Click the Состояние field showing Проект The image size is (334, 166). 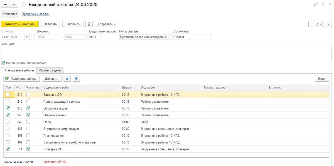192,37
